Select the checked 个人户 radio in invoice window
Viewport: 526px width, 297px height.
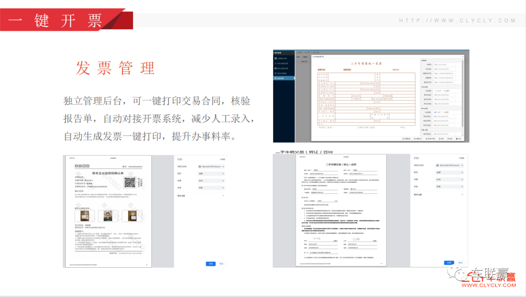coord(435,112)
